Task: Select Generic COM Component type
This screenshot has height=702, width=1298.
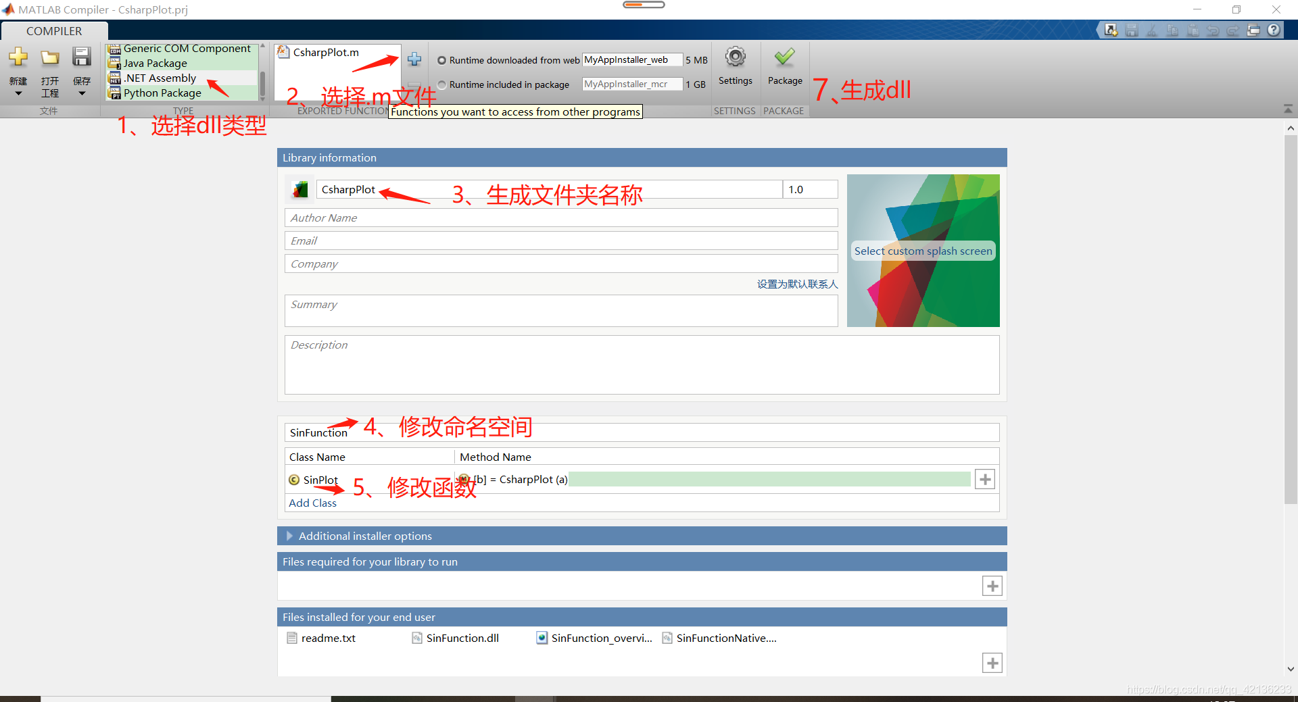Action: pyautogui.click(x=181, y=49)
